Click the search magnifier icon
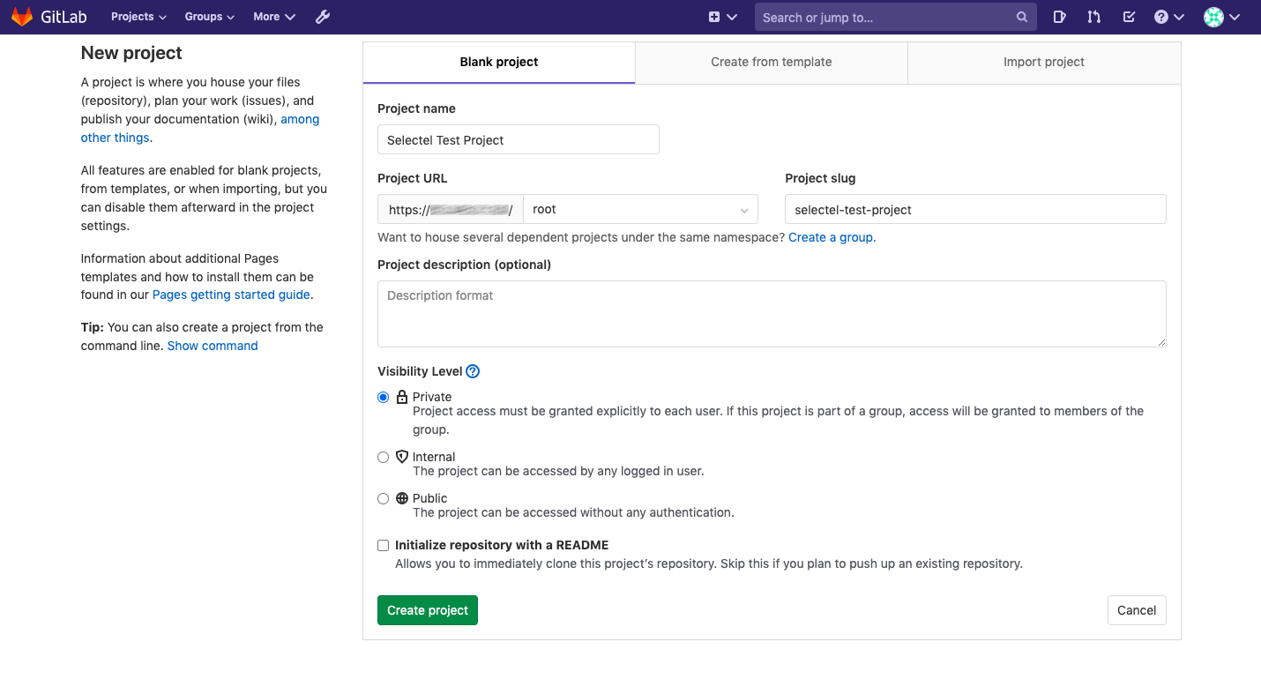Screen dimensions: 1261x694 point(1021,16)
